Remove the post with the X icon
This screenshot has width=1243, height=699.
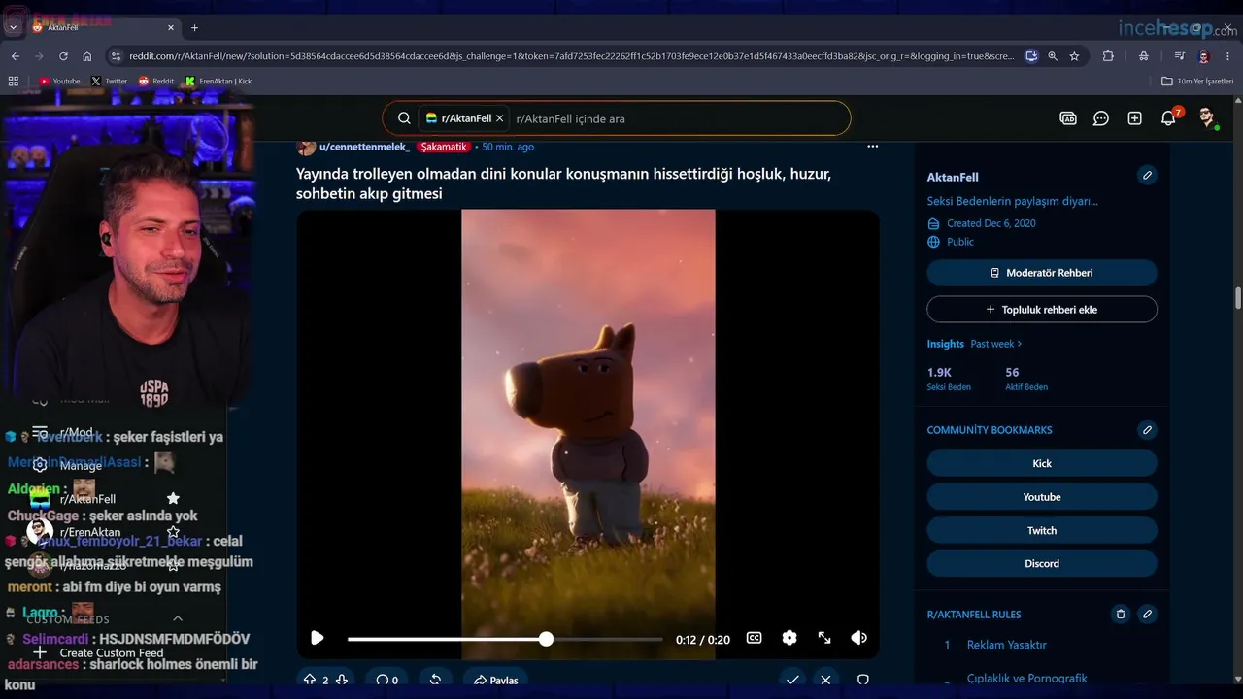click(825, 680)
